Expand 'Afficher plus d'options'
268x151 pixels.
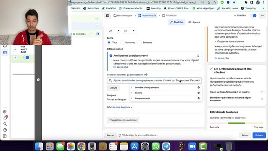click(119, 107)
